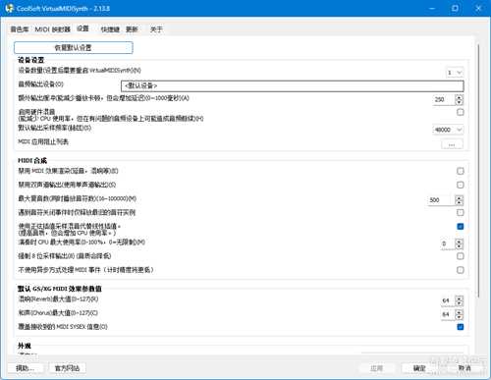The width and height of the screenshot is (491, 380).
Task: Click the vertical scrollbar of settings panel
Action: (478, 170)
